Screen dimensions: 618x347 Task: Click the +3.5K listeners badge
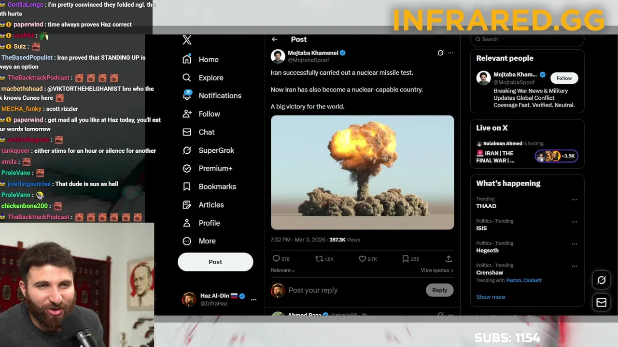coord(556,156)
